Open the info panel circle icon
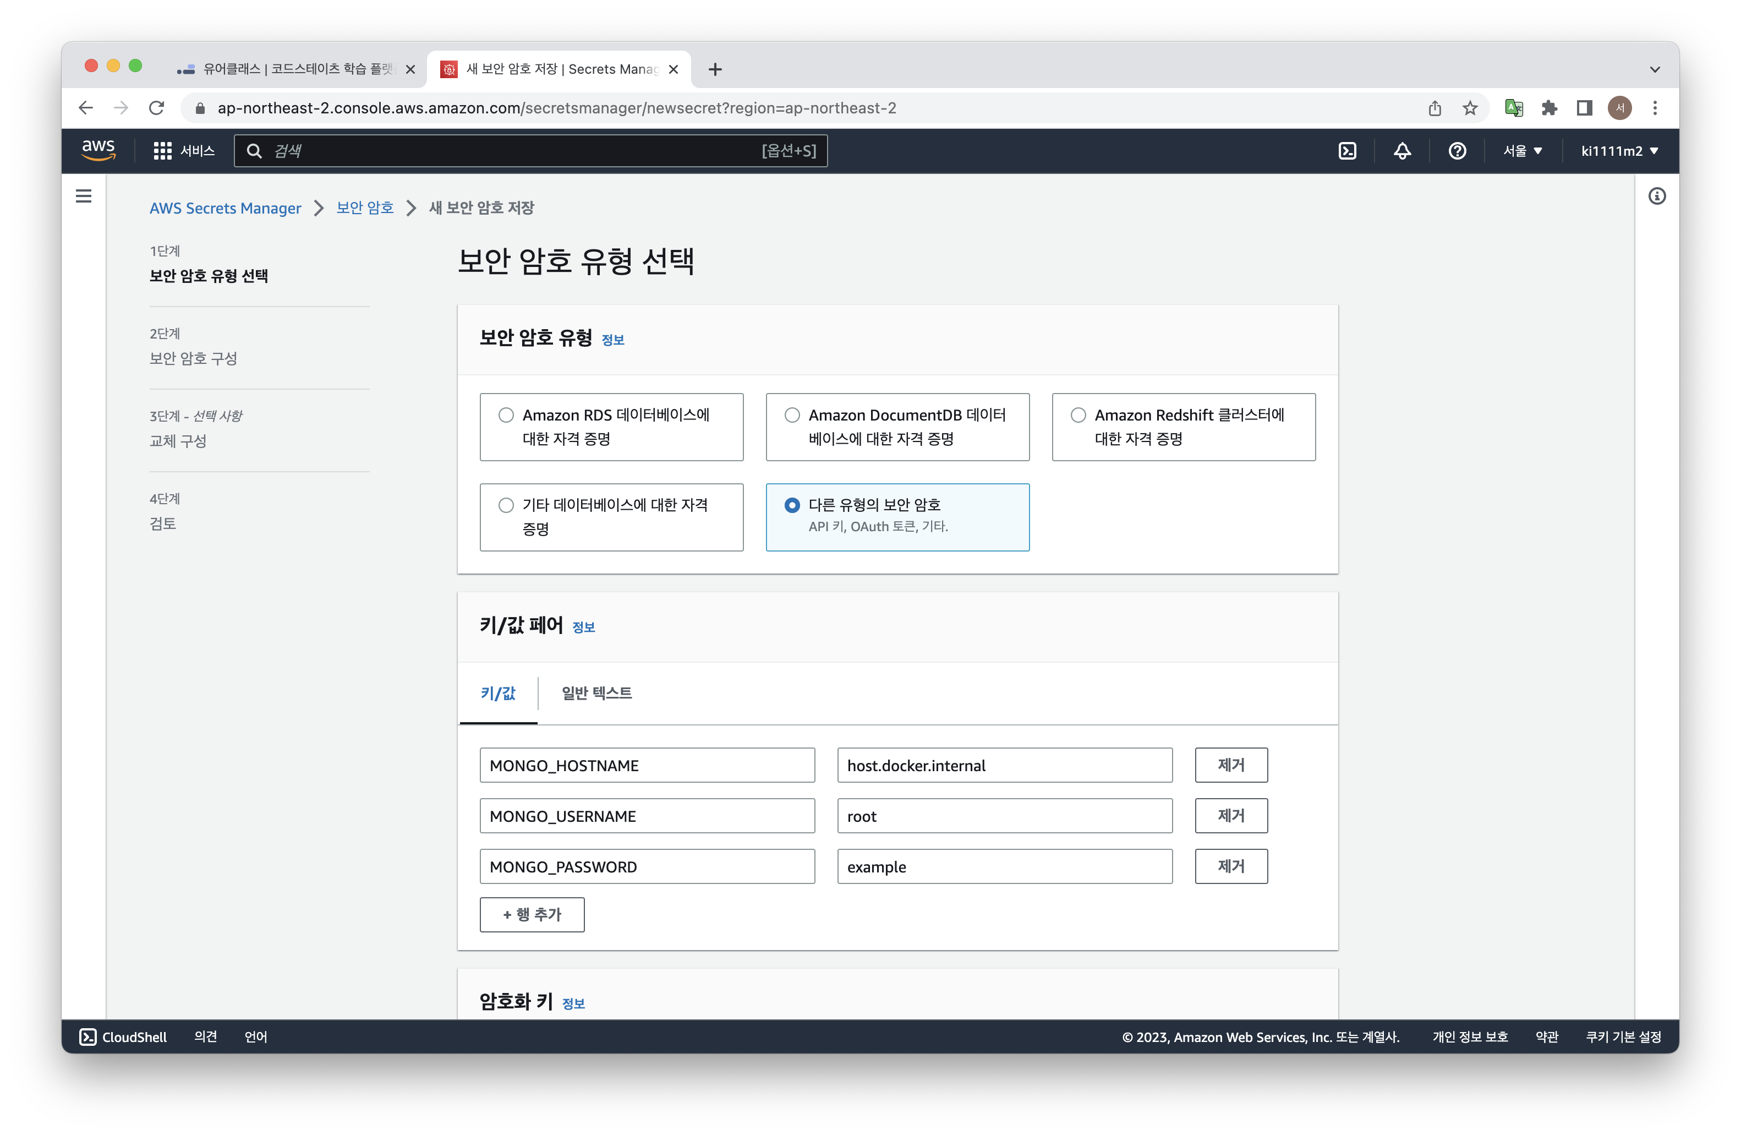 tap(1657, 196)
